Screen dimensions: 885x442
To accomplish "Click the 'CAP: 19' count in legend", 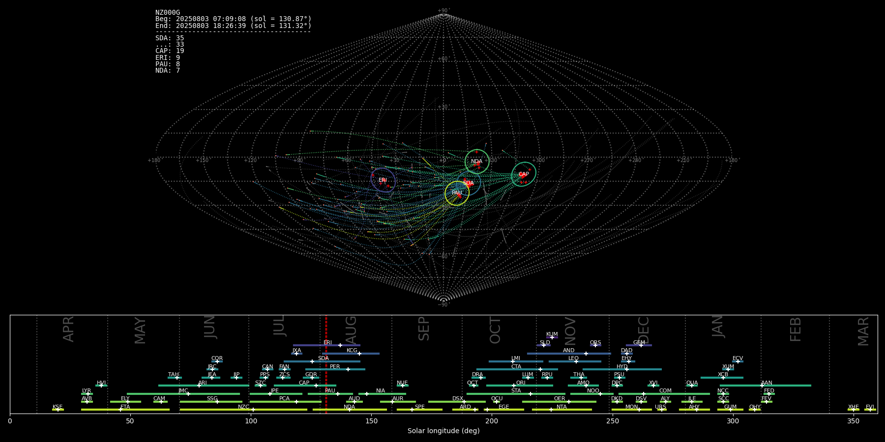I will (x=170, y=51).
